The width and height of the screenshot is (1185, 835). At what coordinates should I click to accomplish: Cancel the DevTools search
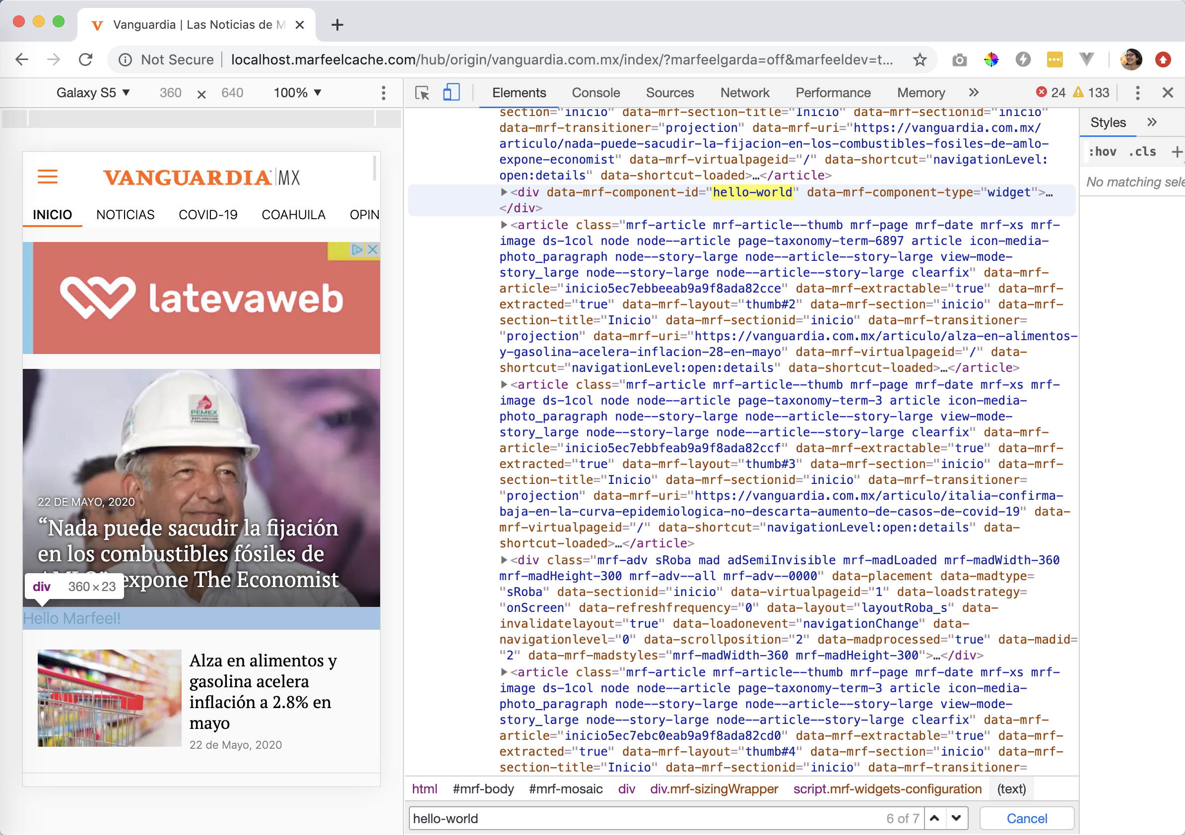click(1027, 819)
